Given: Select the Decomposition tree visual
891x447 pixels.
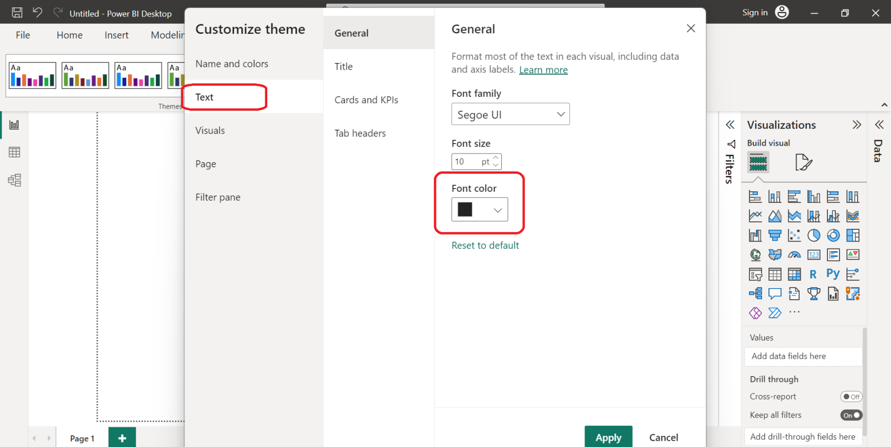Looking at the screenshot, I should (755, 293).
